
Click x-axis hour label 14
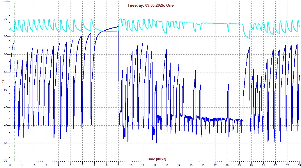[179, 165]
